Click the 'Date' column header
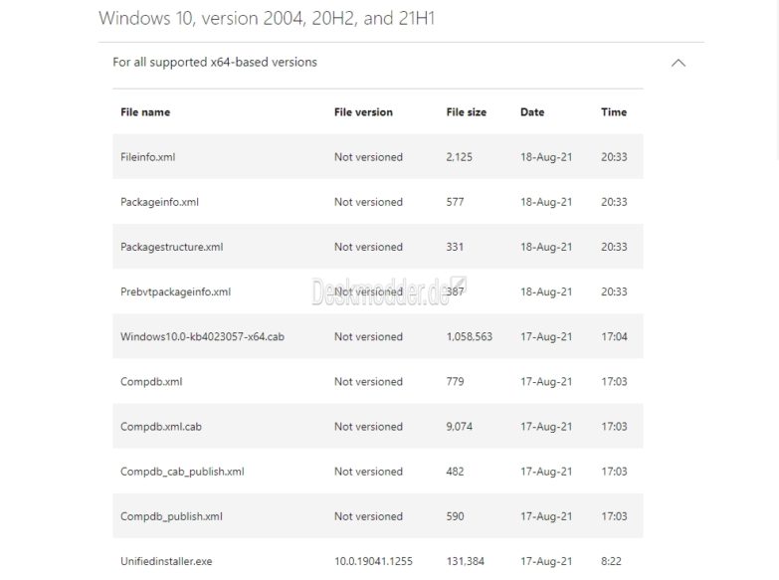Viewport: 779px width, 580px height. click(x=532, y=112)
